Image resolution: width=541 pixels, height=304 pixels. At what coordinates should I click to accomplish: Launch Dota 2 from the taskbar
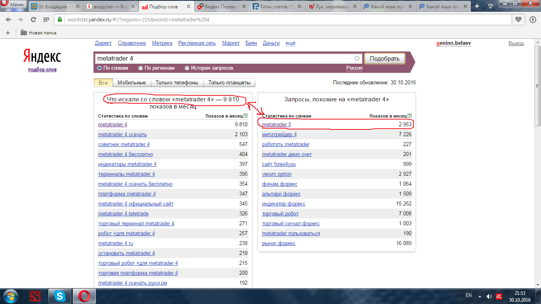[35, 296]
